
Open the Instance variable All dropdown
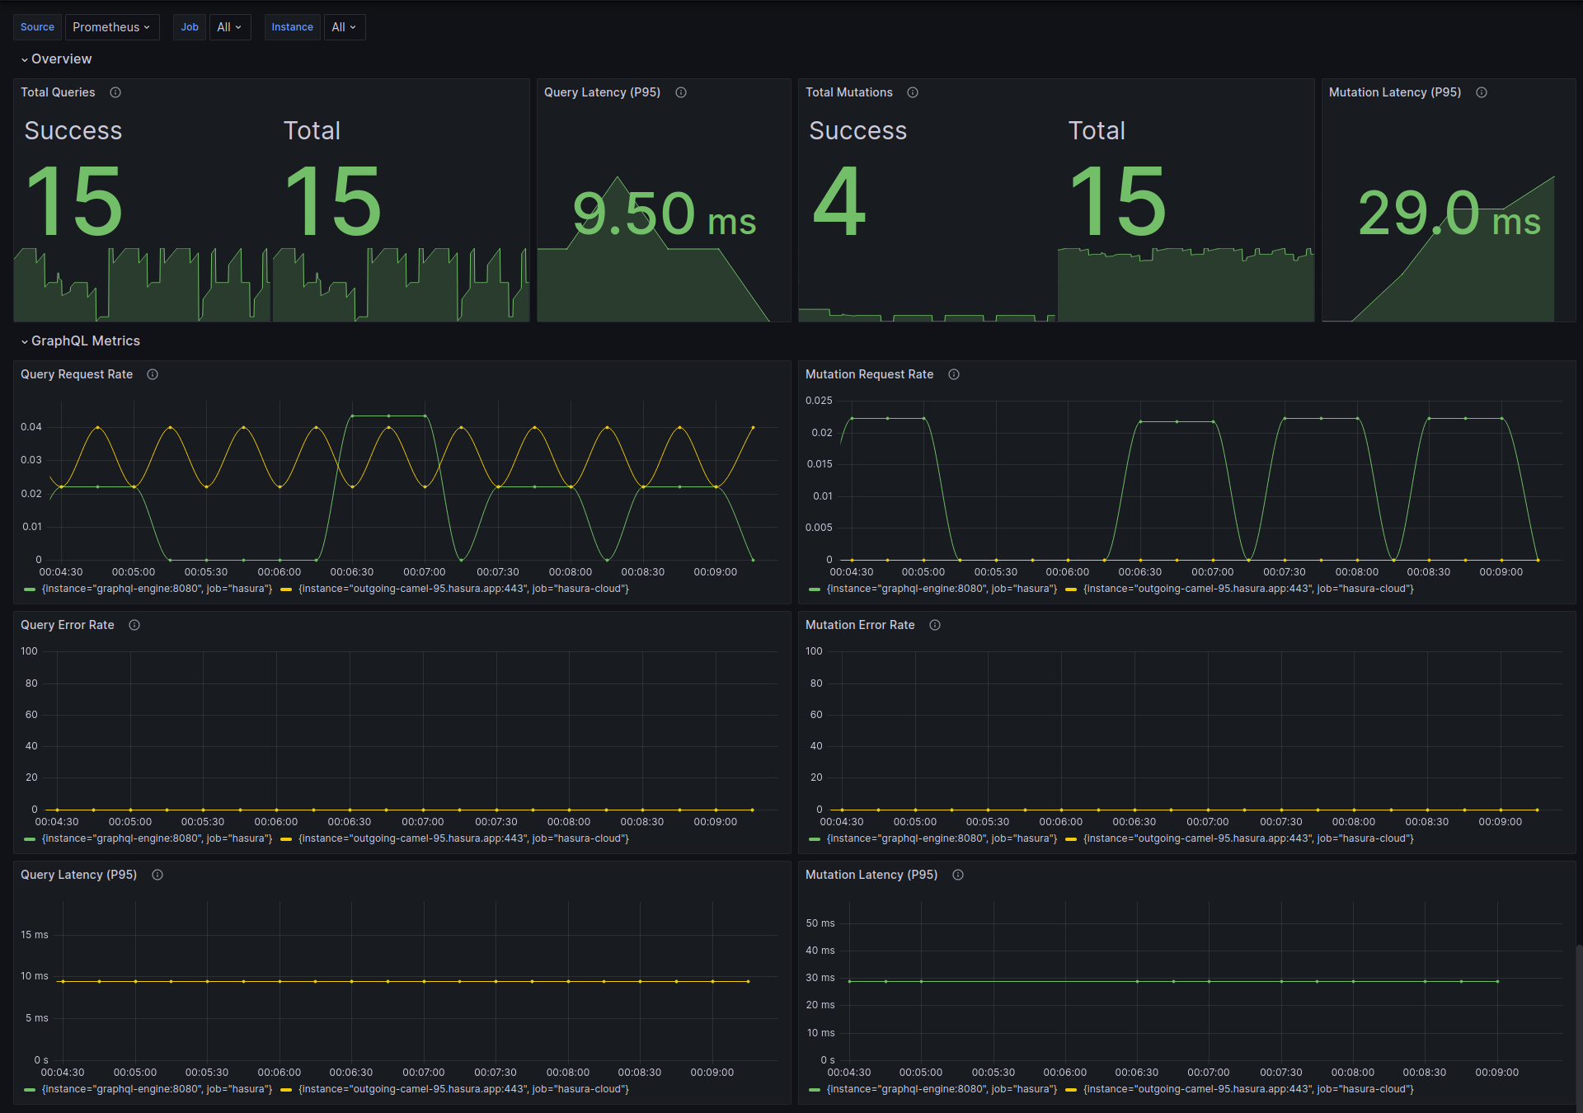pyautogui.click(x=344, y=27)
